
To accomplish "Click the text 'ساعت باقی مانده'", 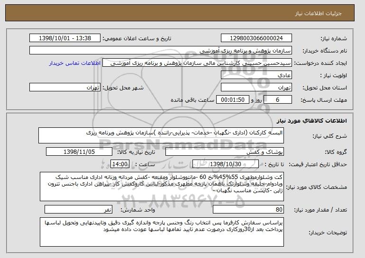I will click(x=192, y=100).
